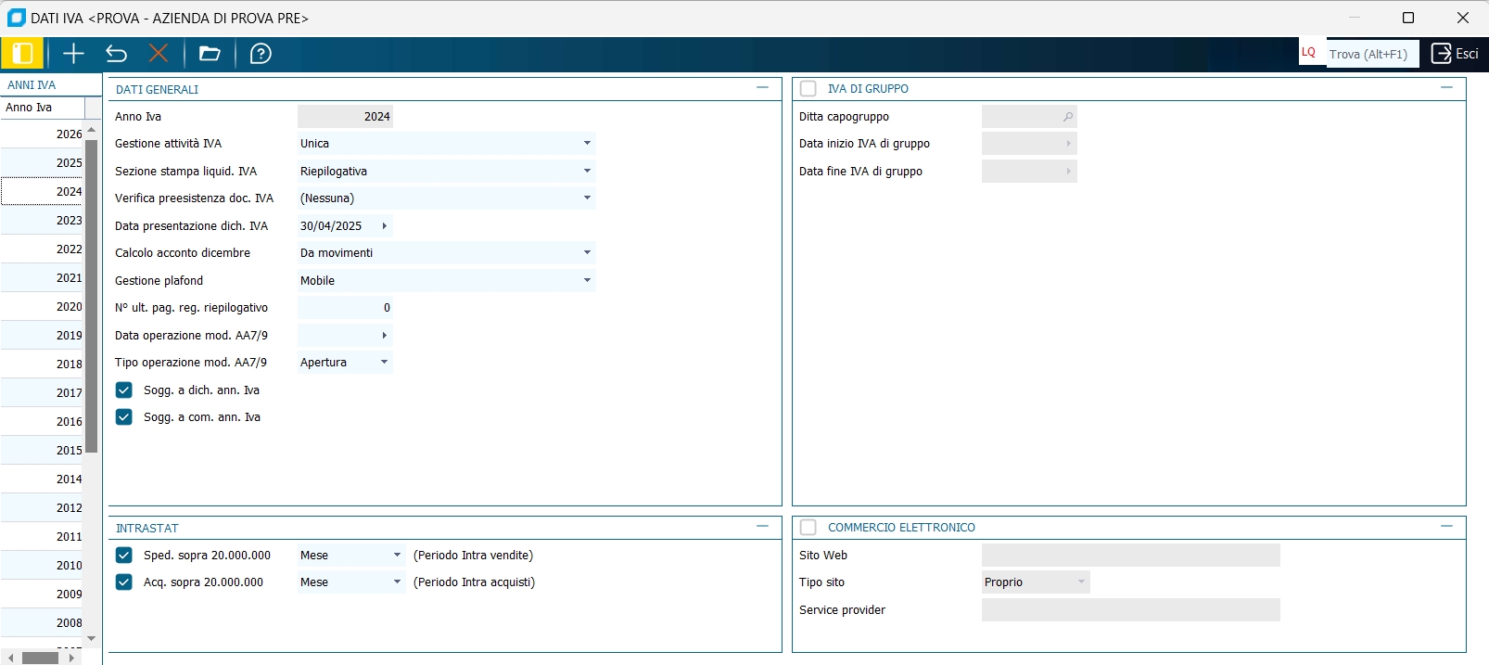The width and height of the screenshot is (1489, 665).
Task: Click the LQ indicator icon
Action: [1309, 53]
